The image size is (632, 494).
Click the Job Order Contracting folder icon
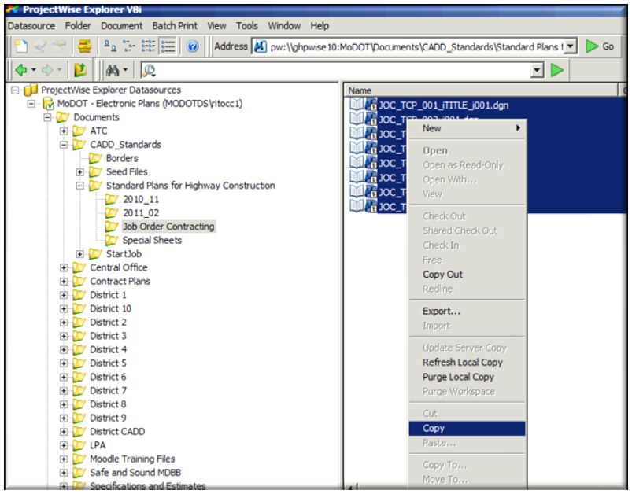point(111,227)
